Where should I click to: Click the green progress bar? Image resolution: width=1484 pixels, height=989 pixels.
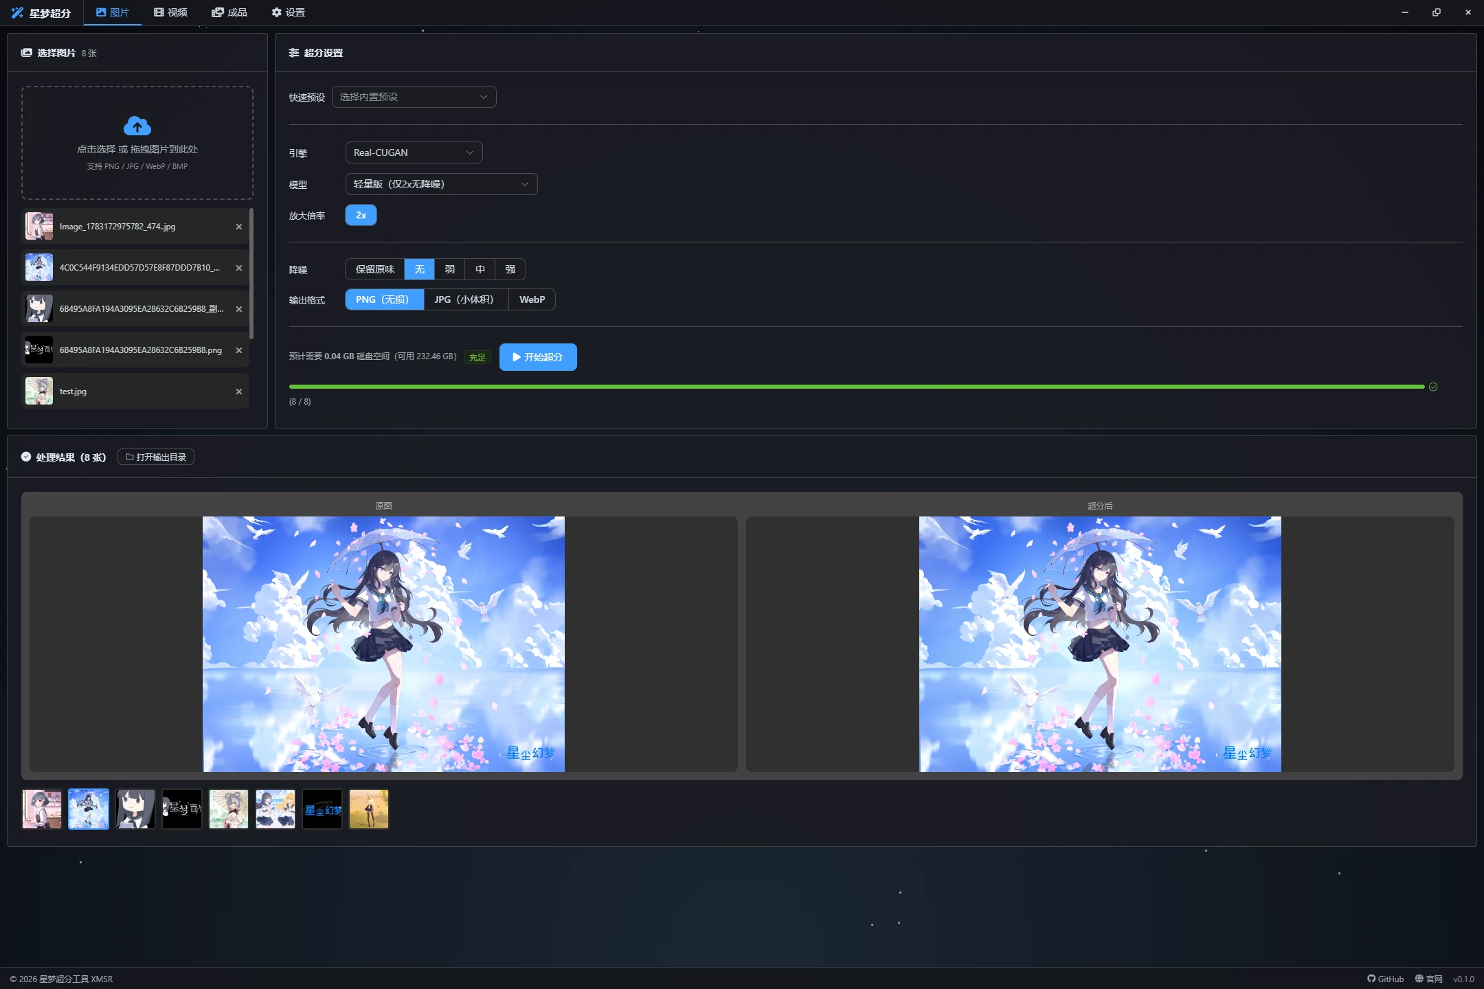click(x=857, y=387)
